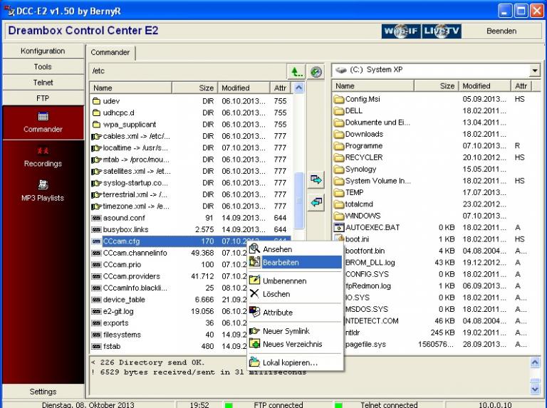This screenshot has height=408, width=547.
Task: Expand the Konfiguration sidebar section
Action: coord(43,51)
